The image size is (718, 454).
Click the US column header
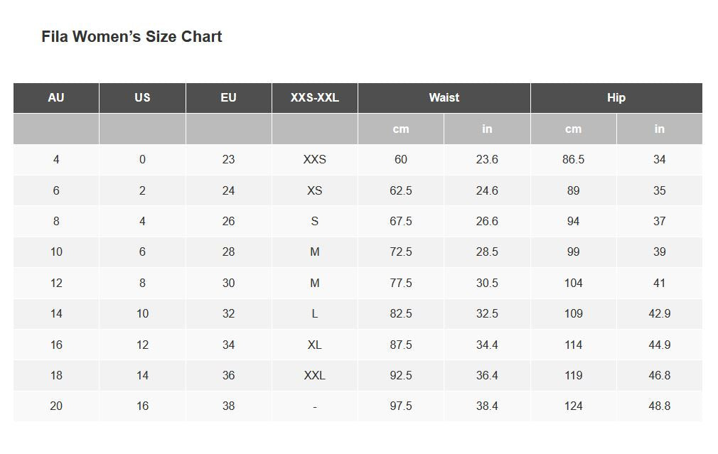[x=142, y=98]
